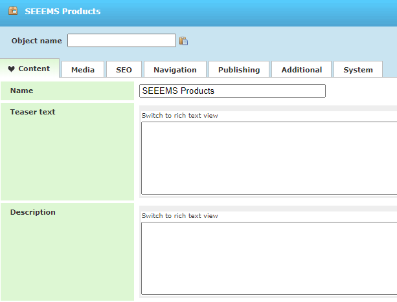Viewport: 397px width, 302px height.
Task: Open the Additional tab
Action: coord(302,69)
